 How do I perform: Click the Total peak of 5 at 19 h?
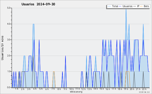(126, 9)
